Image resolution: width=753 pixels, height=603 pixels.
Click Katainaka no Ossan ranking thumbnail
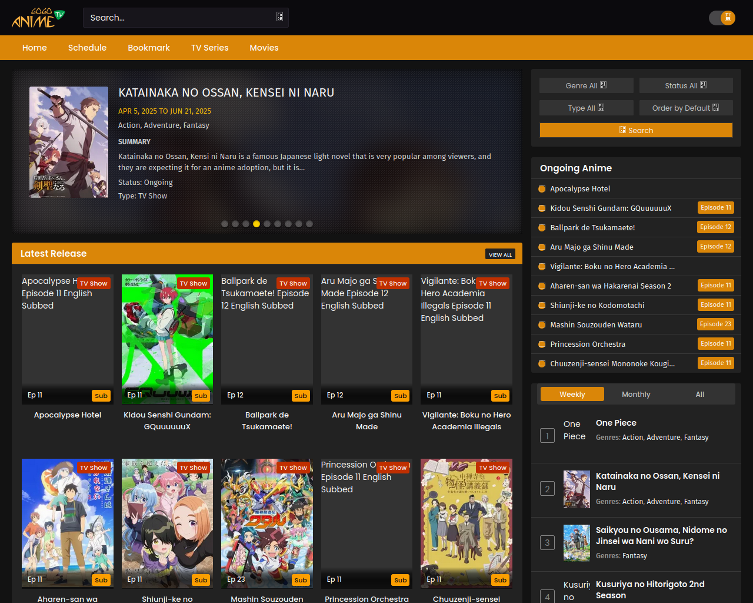pos(577,489)
